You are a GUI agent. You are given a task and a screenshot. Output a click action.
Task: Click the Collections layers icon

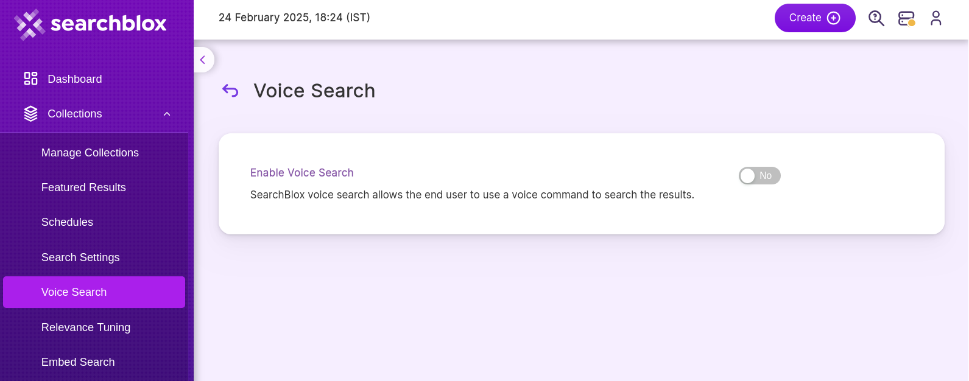pos(30,114)
